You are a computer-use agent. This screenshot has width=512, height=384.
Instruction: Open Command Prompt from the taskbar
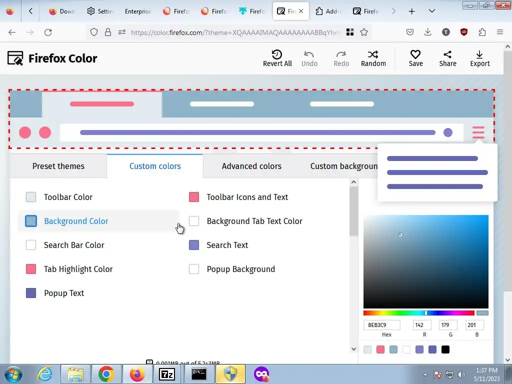198,374
